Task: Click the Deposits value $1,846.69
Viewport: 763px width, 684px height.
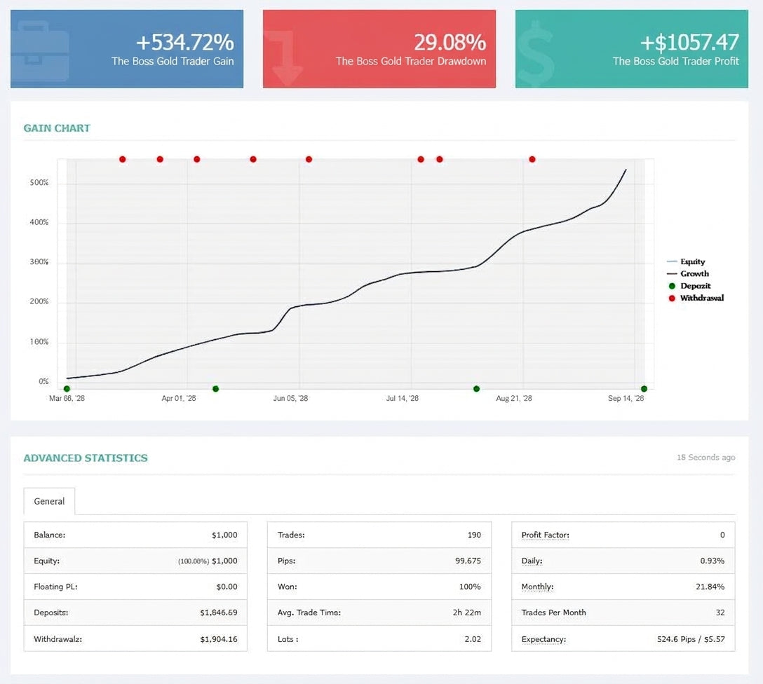Action: [x=219, y=613]
